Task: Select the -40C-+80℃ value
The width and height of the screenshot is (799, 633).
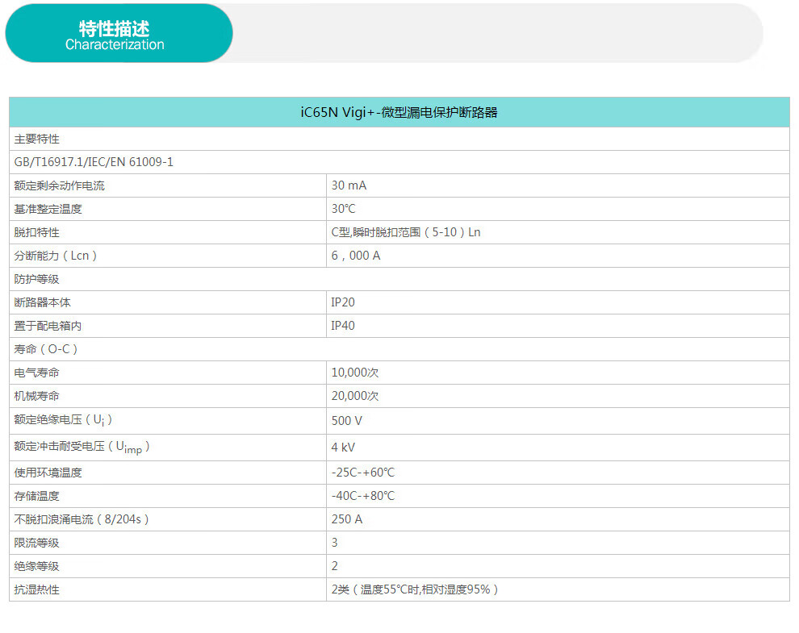Action: pos(363,496)
